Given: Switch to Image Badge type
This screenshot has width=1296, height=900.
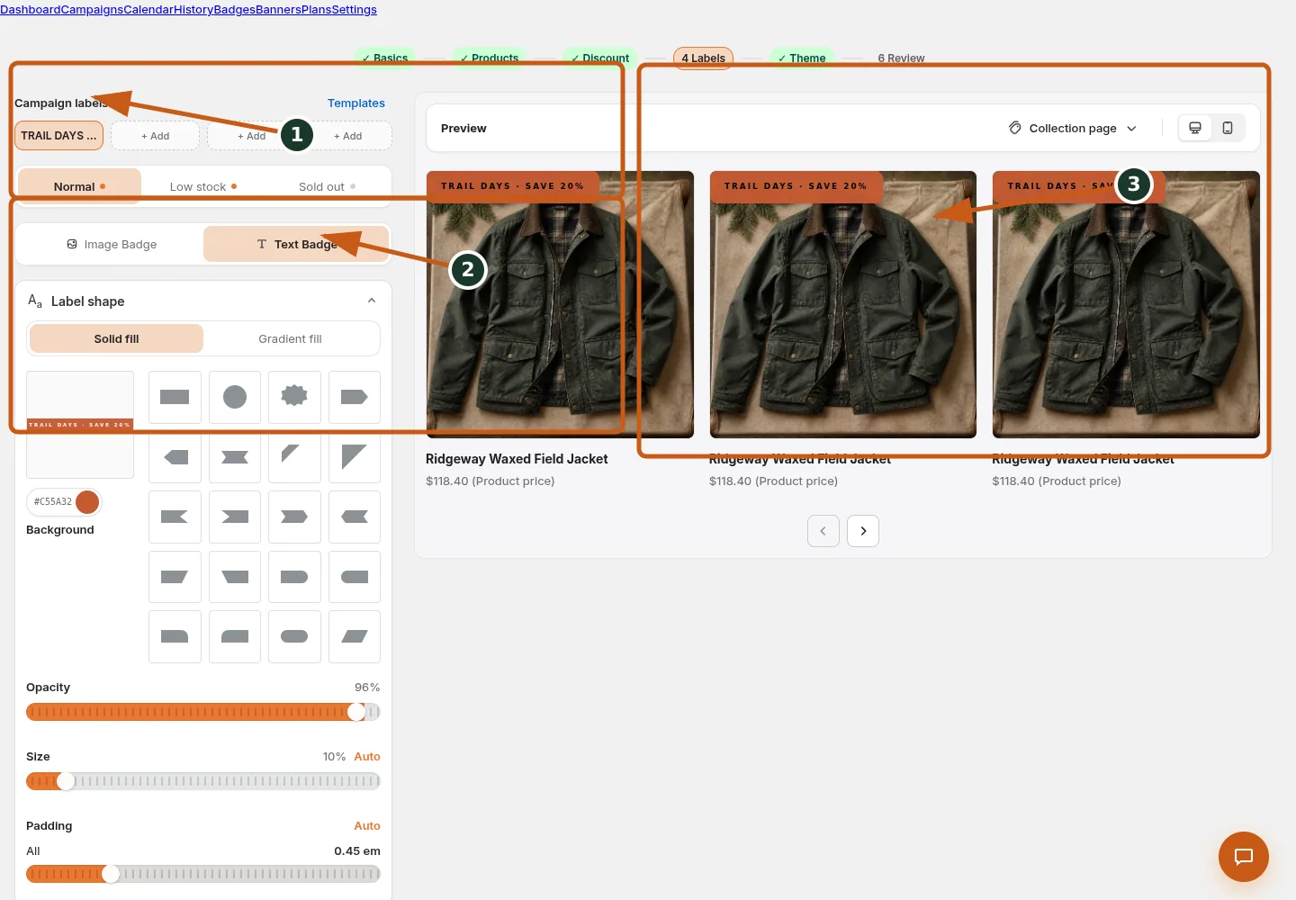Looking at the screenshot, I should pos(112,244).
